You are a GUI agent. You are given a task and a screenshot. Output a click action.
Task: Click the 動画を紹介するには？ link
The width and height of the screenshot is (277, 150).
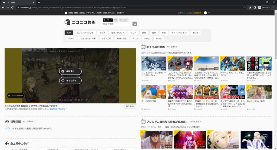point(58,109)
